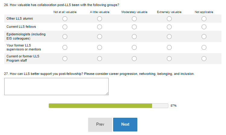Click the text area resize handle

tap(107, 94)
